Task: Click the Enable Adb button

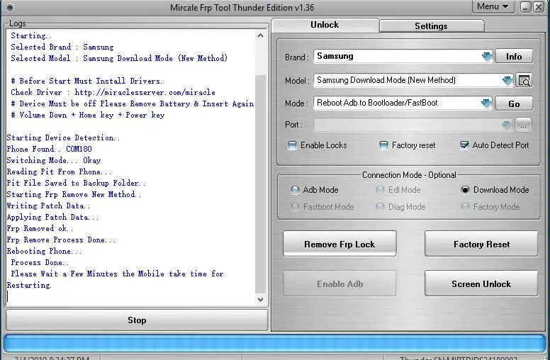Action: pos(339,283)
